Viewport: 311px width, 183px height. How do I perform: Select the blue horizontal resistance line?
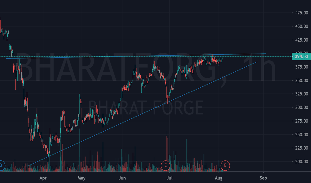tap(136, 56)
